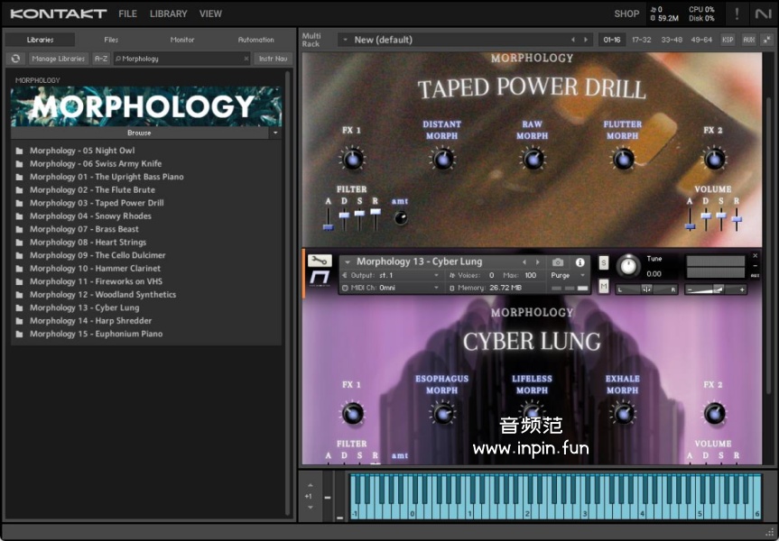Screen dimensions: 779x541
Task: Click the exclamation warning icon in top bar
Action: [x=737, y=14]
